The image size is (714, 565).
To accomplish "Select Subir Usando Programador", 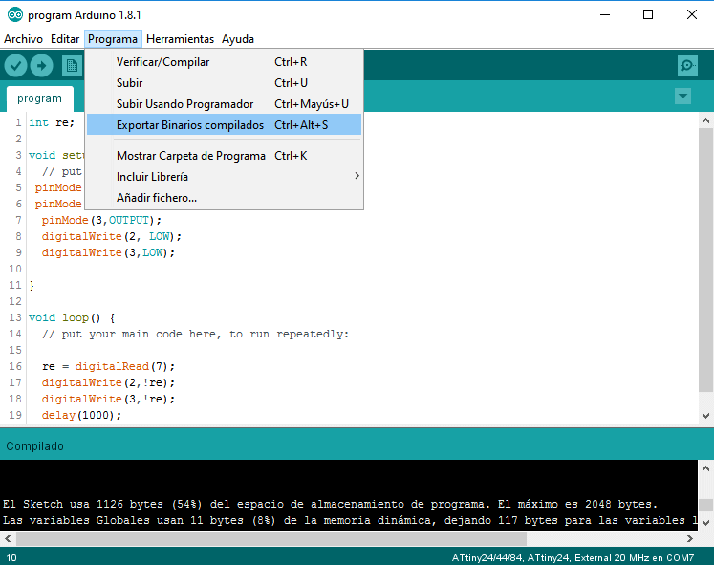I will point(224,104).
